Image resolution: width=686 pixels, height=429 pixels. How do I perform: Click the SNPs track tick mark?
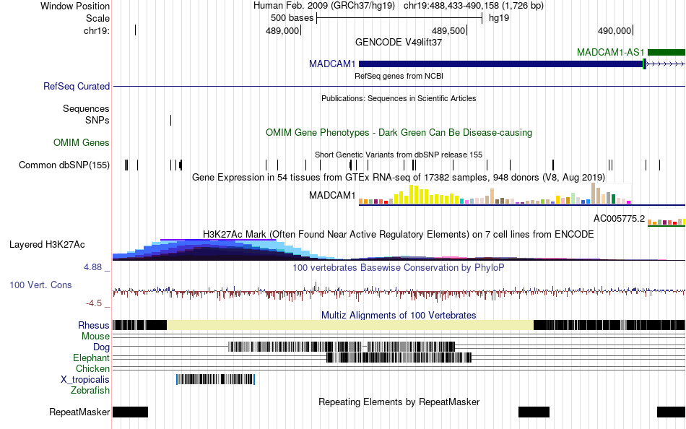[x=170, y=120]
